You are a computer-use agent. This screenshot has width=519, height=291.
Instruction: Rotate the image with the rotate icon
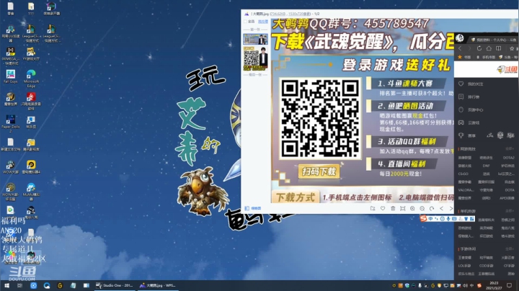click(432, 208)
